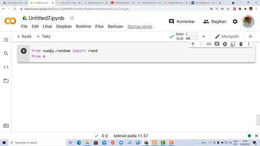Open the Mail app from taskbar

104,142
